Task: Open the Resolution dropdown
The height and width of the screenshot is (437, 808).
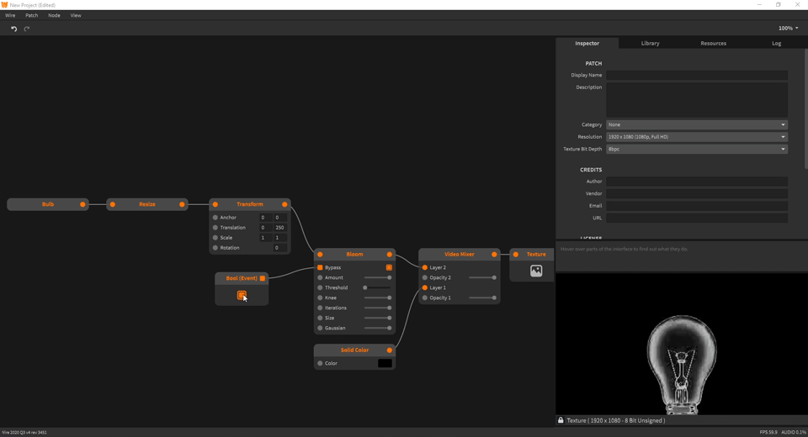Action: coord(697,137)
